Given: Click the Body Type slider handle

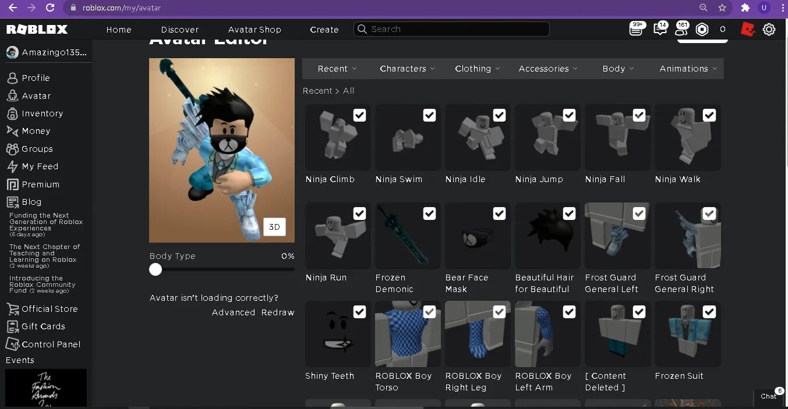Looking at the screenshot, I should pyautogui.click(x=156, y=269).
